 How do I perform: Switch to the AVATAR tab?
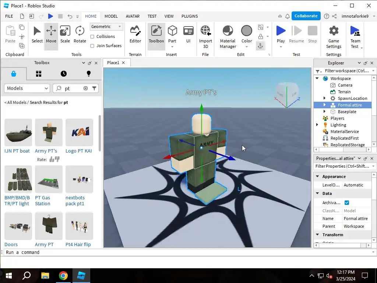click(133, 16)
